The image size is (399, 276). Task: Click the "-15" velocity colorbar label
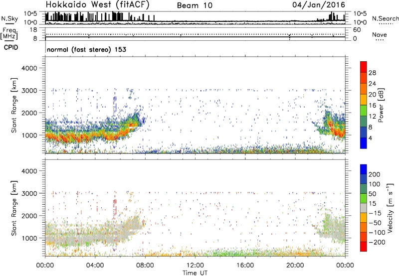[375, 213]
